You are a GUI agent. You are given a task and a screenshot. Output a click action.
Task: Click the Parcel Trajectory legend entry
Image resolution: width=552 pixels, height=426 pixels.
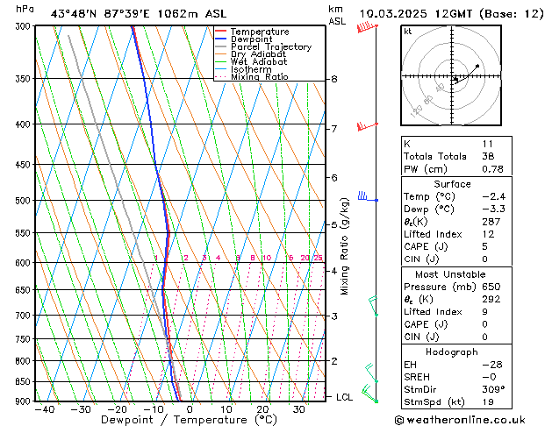pos(263,46)
